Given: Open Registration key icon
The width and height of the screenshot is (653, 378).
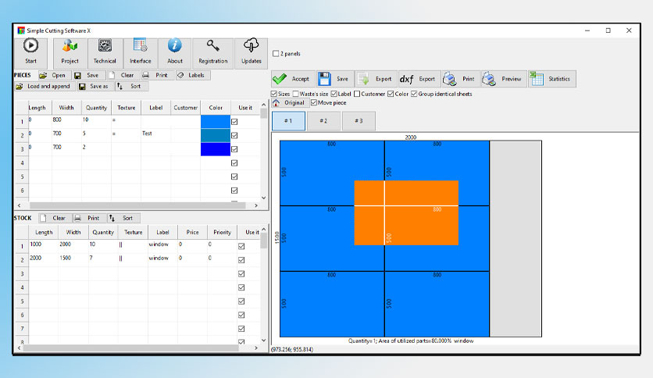Looking at the screenshot, I should tap(212, 45).
